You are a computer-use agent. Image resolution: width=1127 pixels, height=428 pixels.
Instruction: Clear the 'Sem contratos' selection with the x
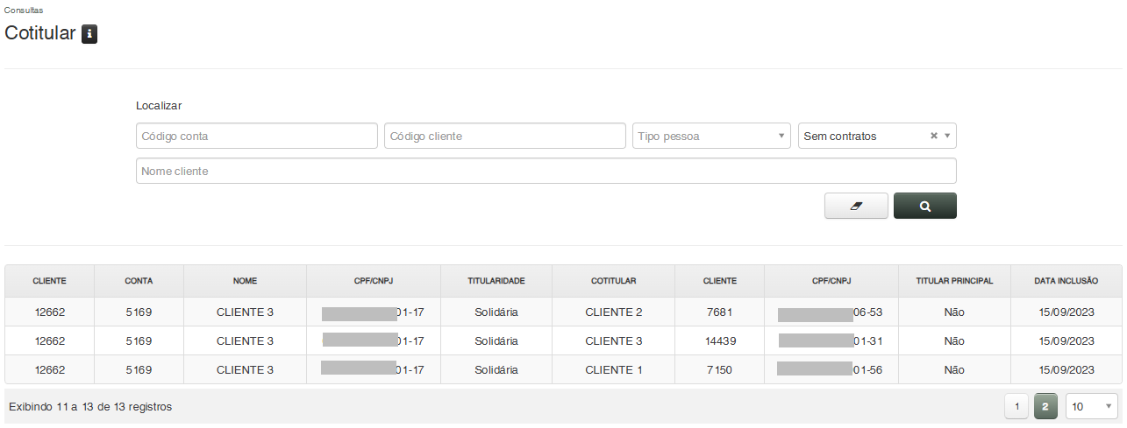tap(934, 136)
